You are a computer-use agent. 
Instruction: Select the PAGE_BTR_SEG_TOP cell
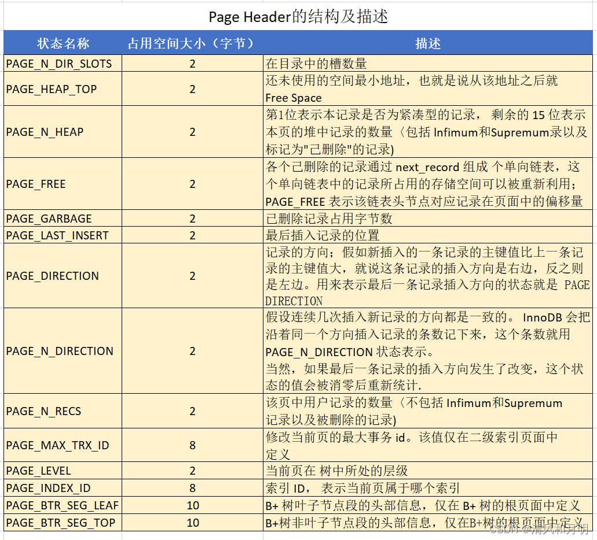tap(63, 523)
